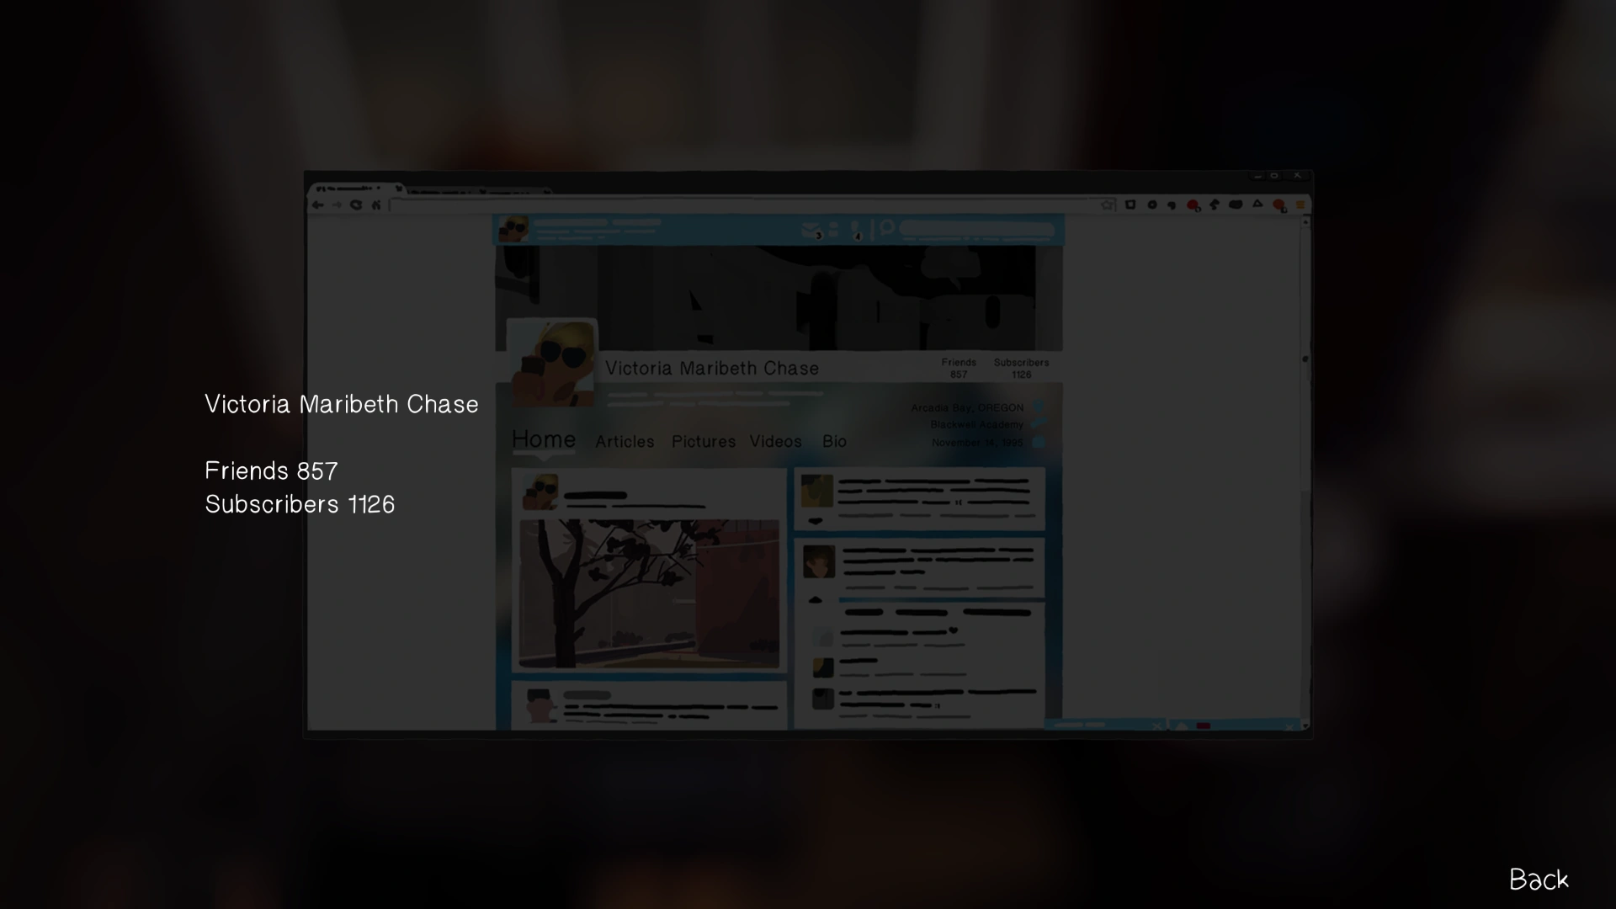Open the Pictures tab
This screenshot has width=1616, height=909.
(704, 442)
